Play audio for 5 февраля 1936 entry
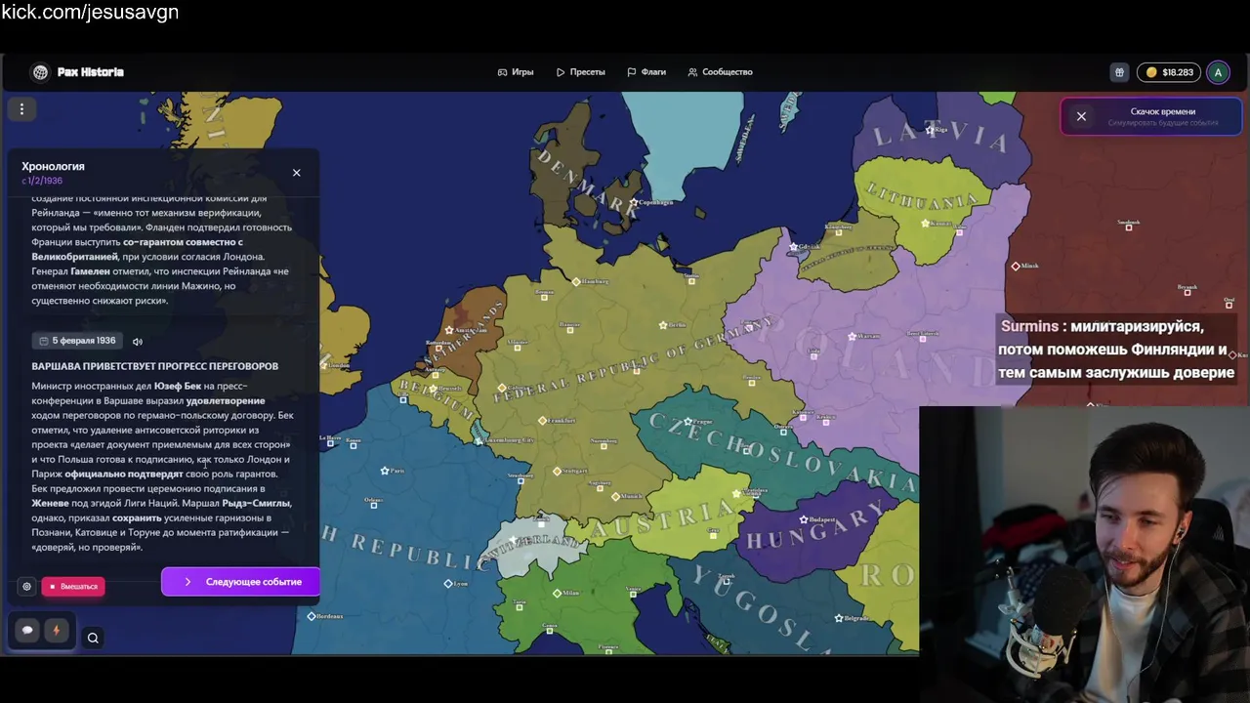This screenshot has height=703, width=1250. pos(138,341)
